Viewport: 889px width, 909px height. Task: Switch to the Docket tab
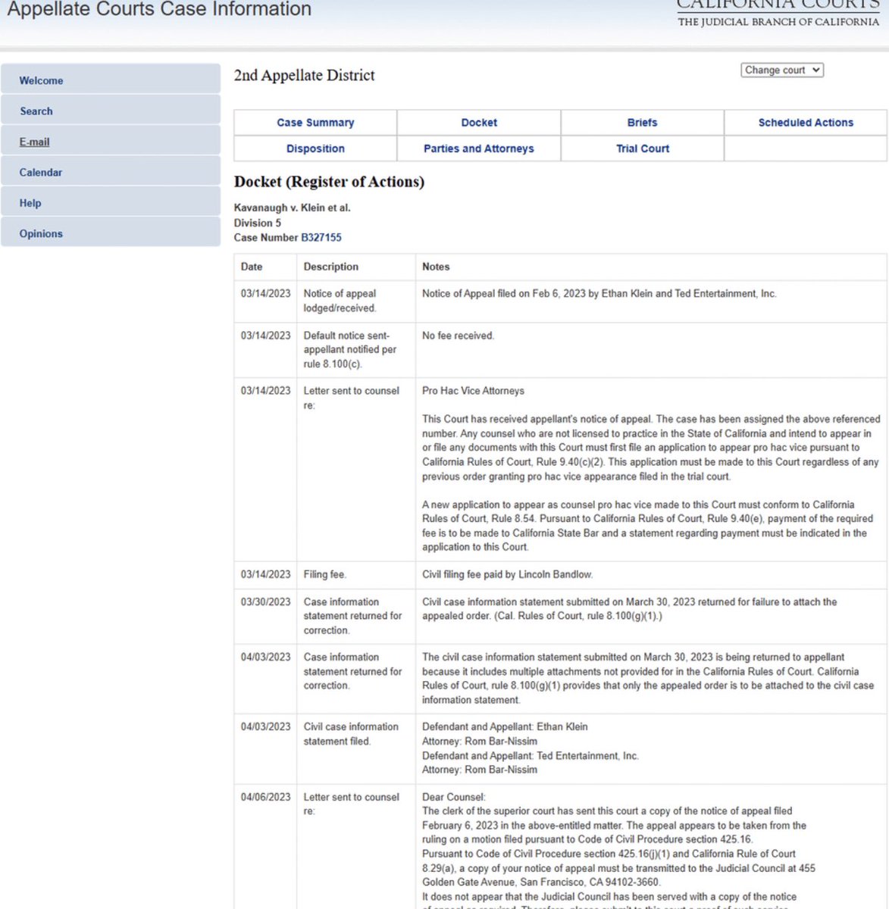(479, 123)
